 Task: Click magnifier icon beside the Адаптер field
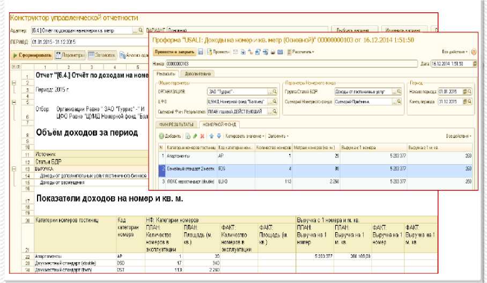click(141, 30)
